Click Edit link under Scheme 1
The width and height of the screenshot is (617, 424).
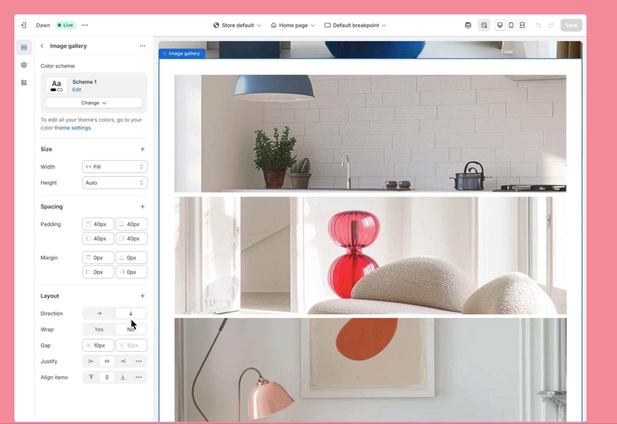[x=77, y=90]
